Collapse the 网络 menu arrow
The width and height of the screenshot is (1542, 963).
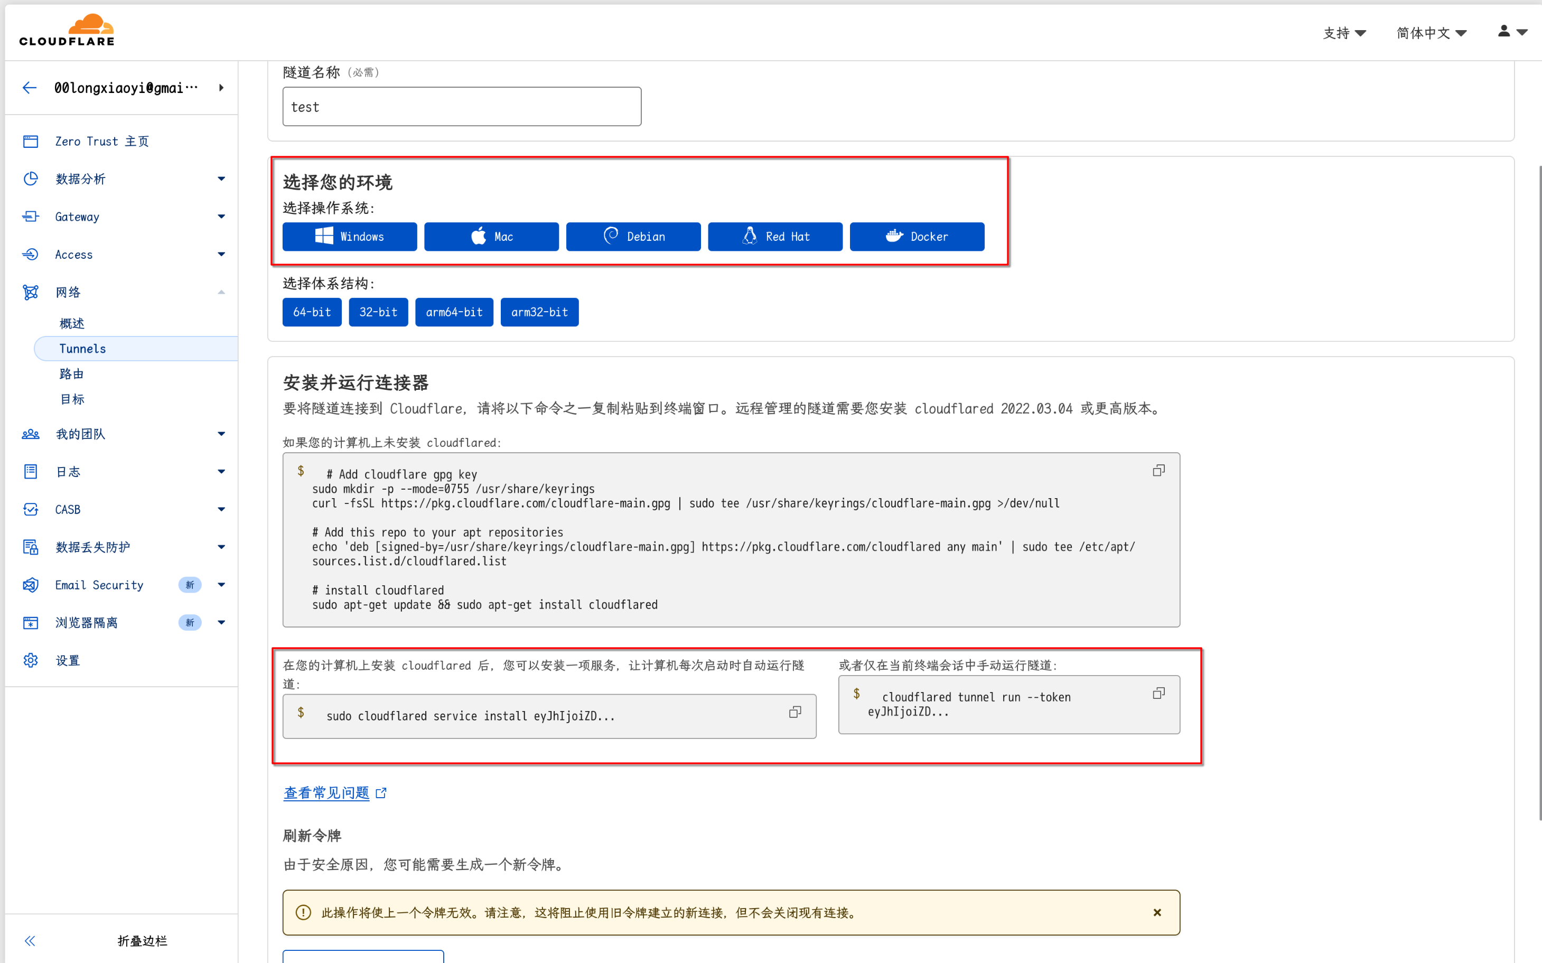click(x=221, y=292)
